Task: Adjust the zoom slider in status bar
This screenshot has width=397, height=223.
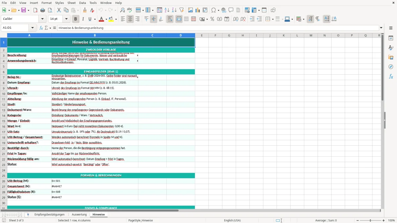Action: (x=370, y=220)
